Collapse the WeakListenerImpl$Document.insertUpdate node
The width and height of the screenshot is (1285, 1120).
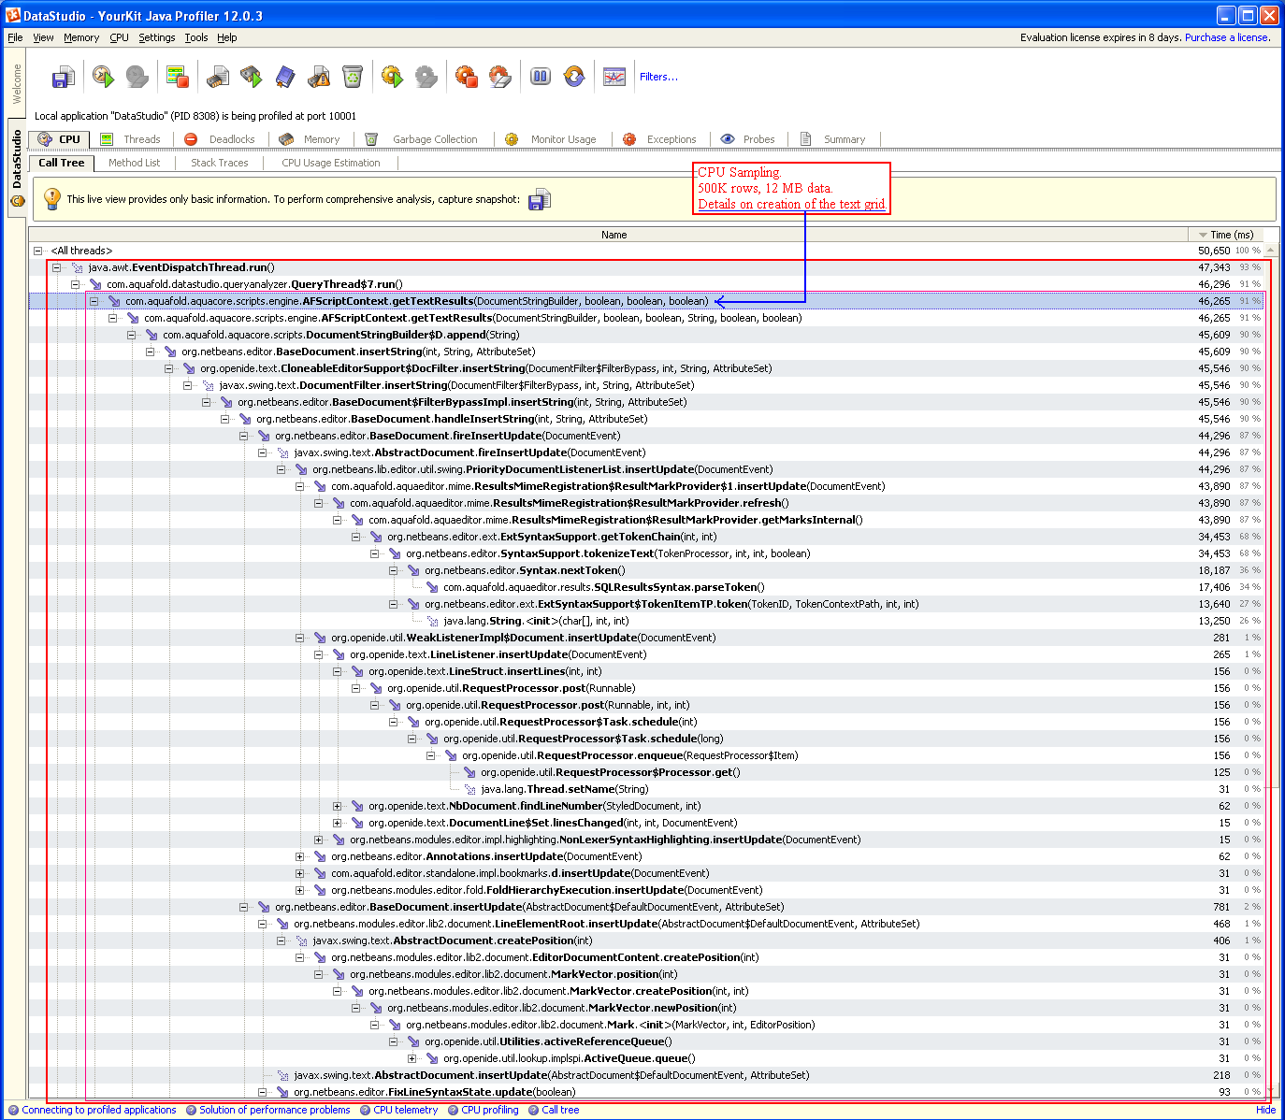pos(299,638)
